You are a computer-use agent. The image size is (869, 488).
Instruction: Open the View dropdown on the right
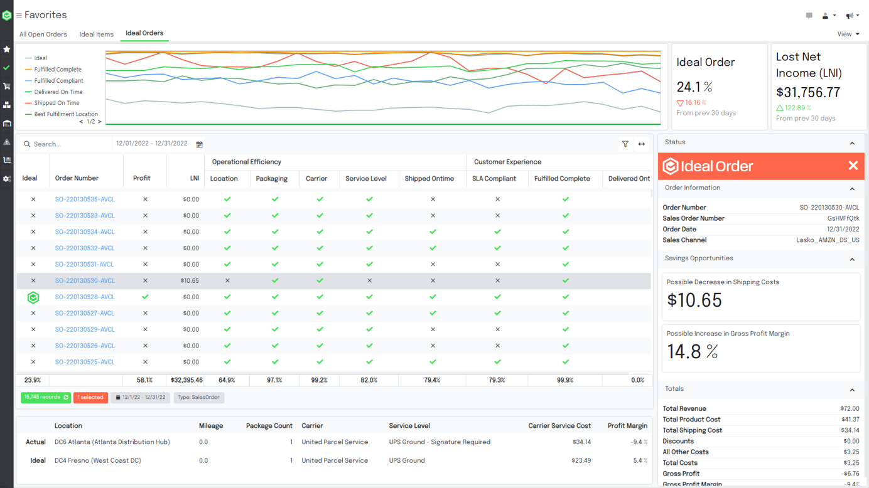click(x=848, y=34)
